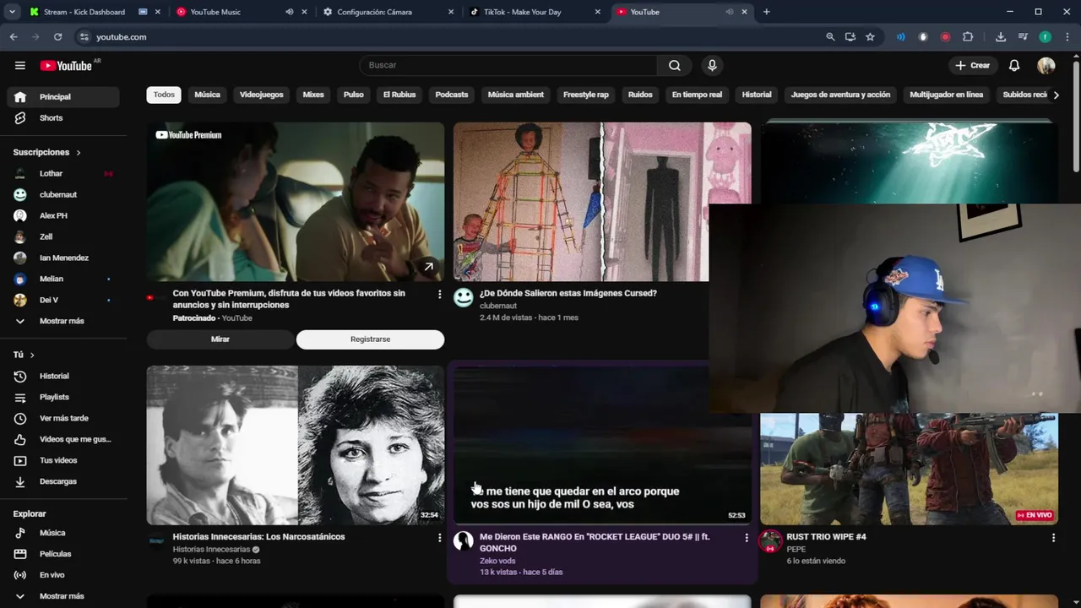Show more category chips with right arrow
This screenshot has width=1081, height=608.
coord(1056,95)
